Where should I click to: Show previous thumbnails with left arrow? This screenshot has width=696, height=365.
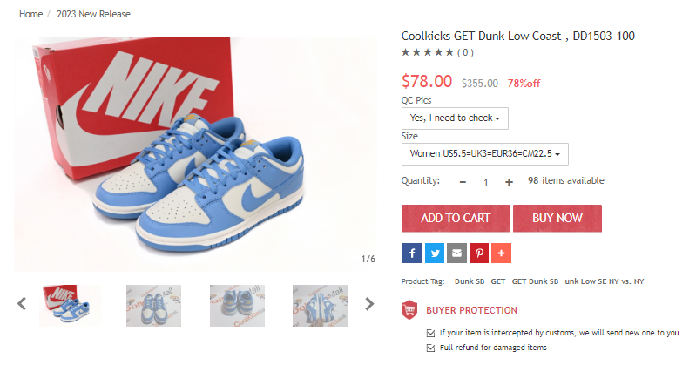(x=21, y=304)
